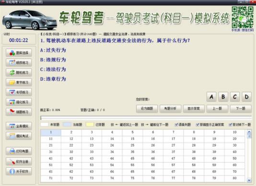256x186 pixels.
Task: Jump to question 63 cell
Action: point(92,172)
